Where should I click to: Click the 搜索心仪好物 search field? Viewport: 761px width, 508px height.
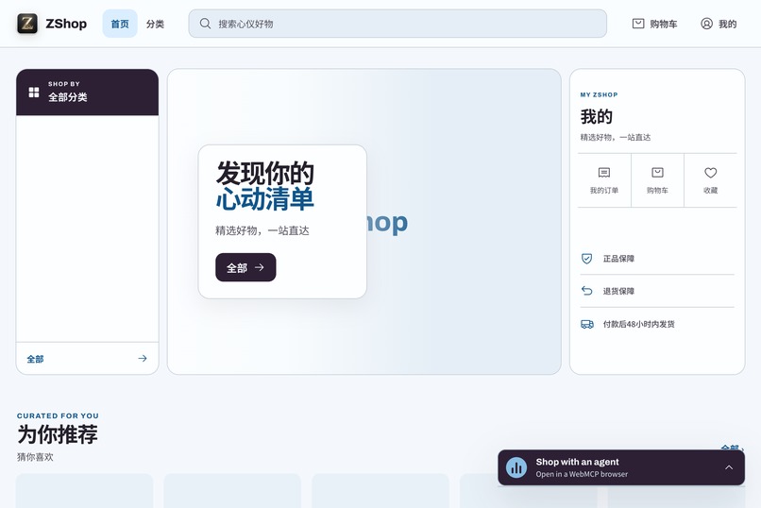pos(397,24)
